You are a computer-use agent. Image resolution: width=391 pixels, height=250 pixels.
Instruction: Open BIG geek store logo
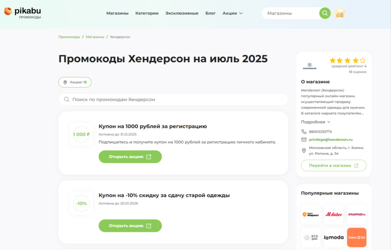(310, 237)
